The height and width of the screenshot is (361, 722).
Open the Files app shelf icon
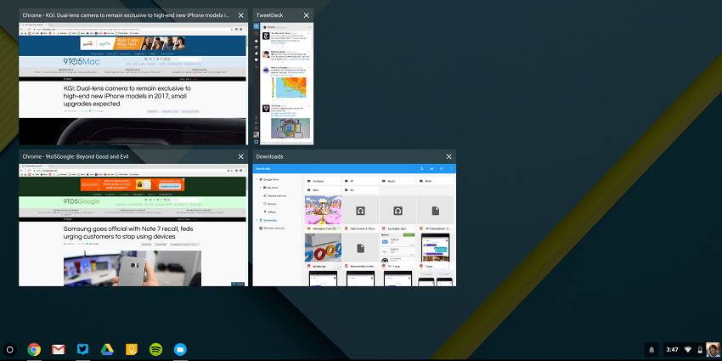[x=180, y=350]
